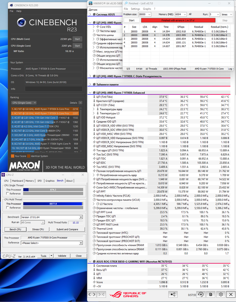The height and width of the screenshot is (302, 236).
Task: Click Bench CPU button in CPU-Z
Action: coord(15,229)
